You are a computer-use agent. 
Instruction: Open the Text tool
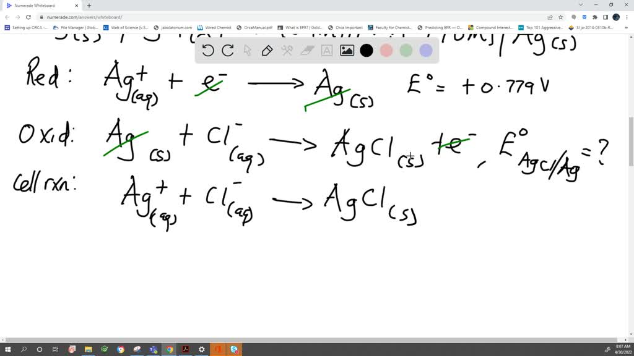[x=326, y=51]
